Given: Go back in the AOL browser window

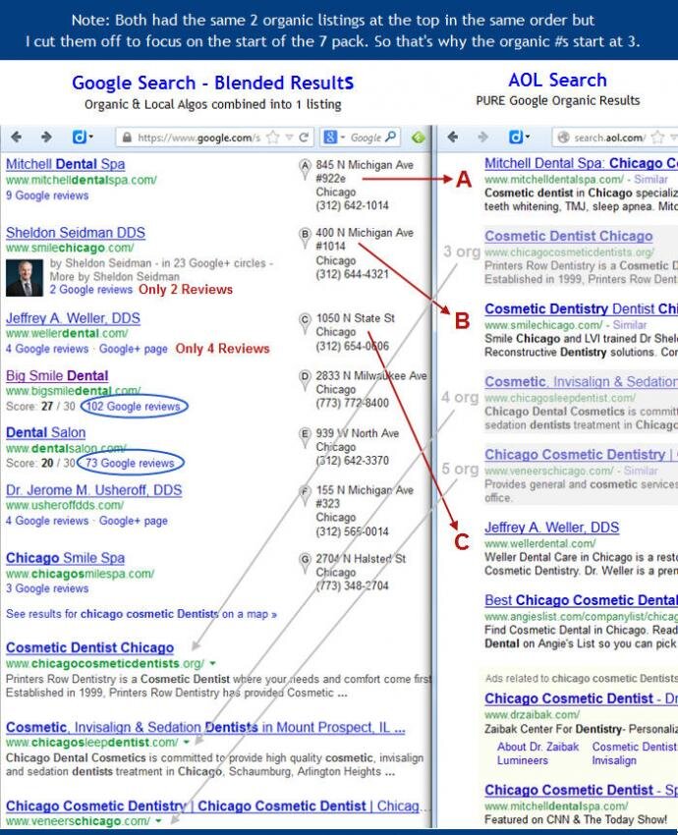Looking at the screenshot, I should [453, 138].
